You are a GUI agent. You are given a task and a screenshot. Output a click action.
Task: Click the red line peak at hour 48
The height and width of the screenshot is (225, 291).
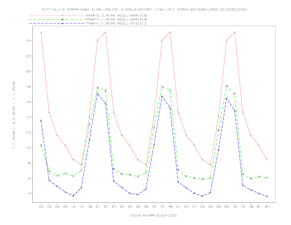[170, 32]
